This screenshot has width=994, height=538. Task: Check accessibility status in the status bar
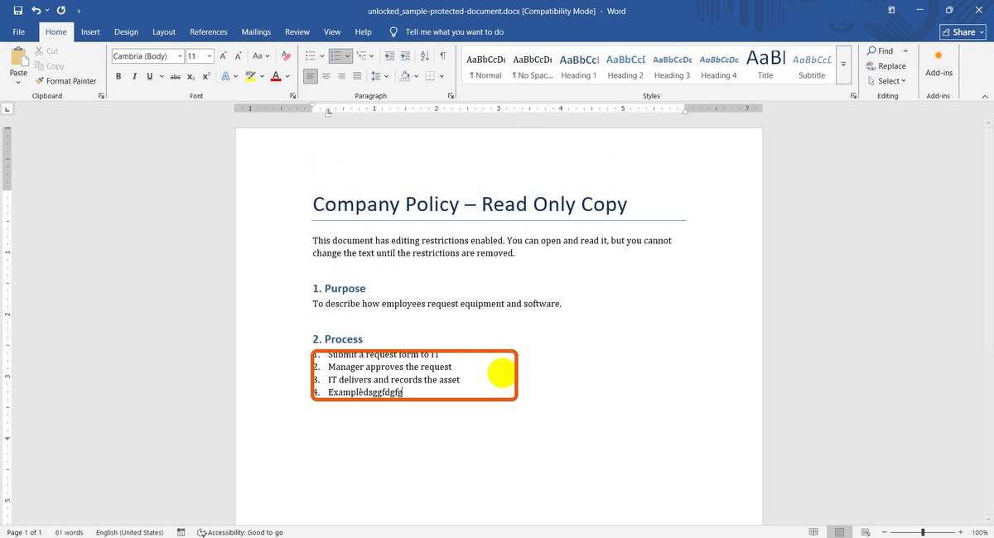pos(240,532)
